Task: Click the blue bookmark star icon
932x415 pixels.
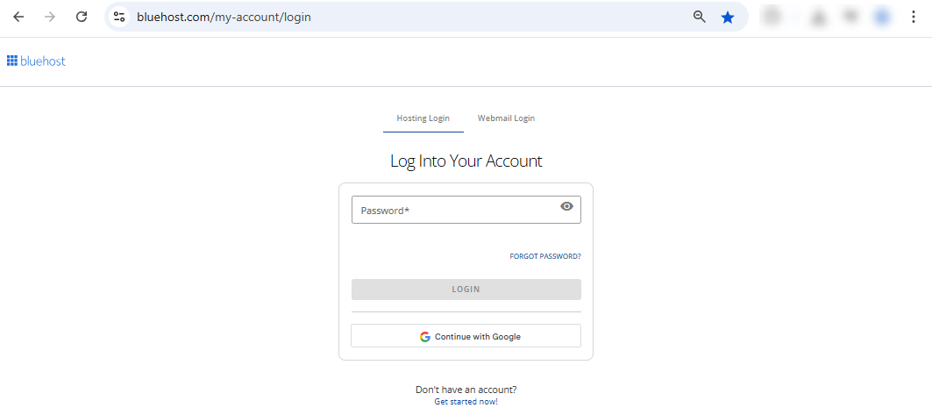Action: (x=728, y=17)
